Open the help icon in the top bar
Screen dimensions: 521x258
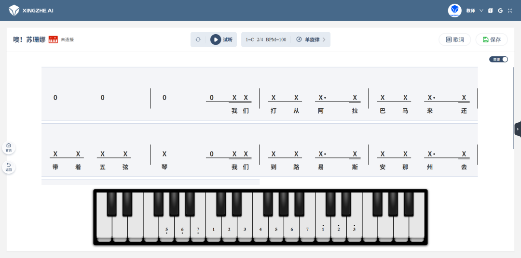click(x=491, y=11)
